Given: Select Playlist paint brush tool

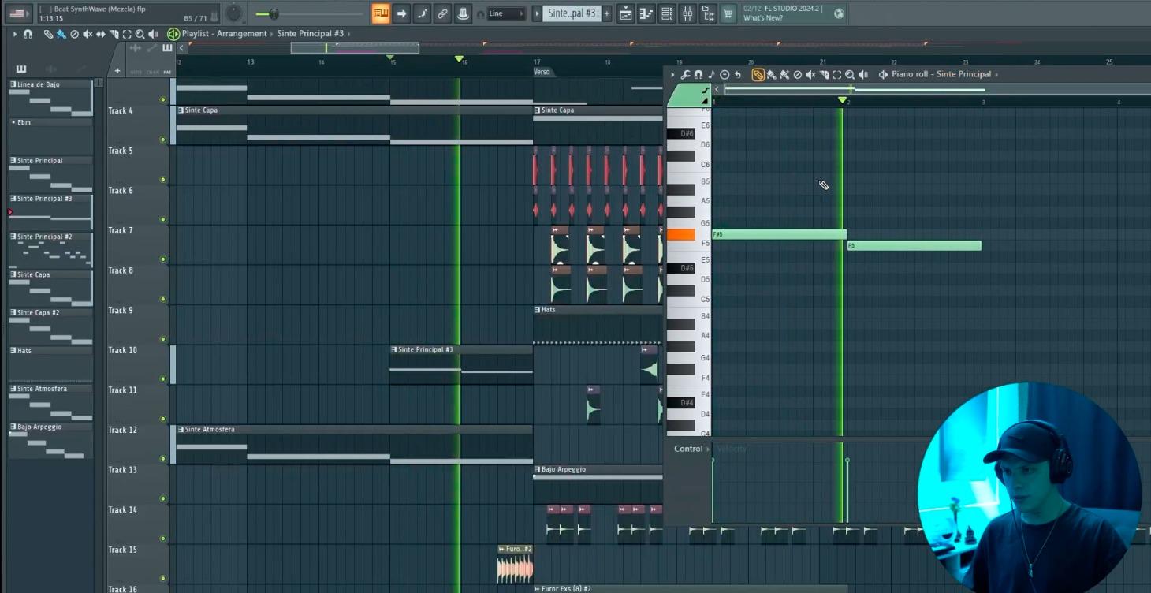Looking at the screenshot, I should click(x=61, y=34).
